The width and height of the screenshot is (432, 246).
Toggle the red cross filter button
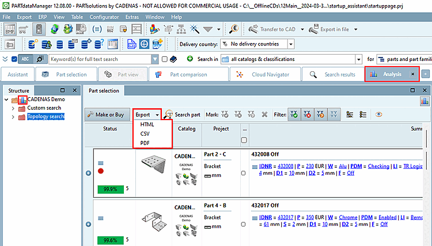pyautogui.click(x=307, y=114)
